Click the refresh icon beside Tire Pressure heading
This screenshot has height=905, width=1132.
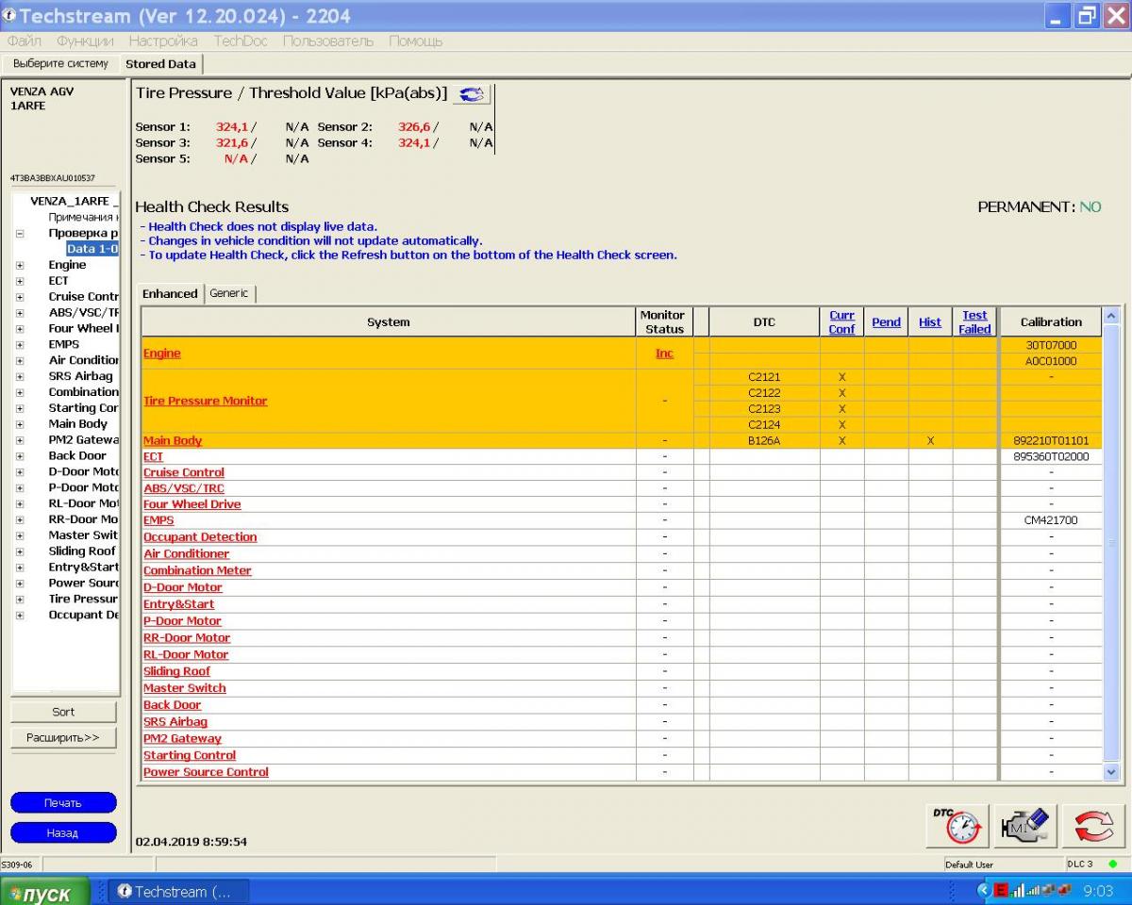pos(471,93)
